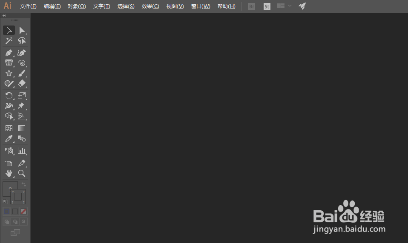Click the Stroke color box
Image resolution: width=408 pixels, height=243 pixels.
click(18, 197)
